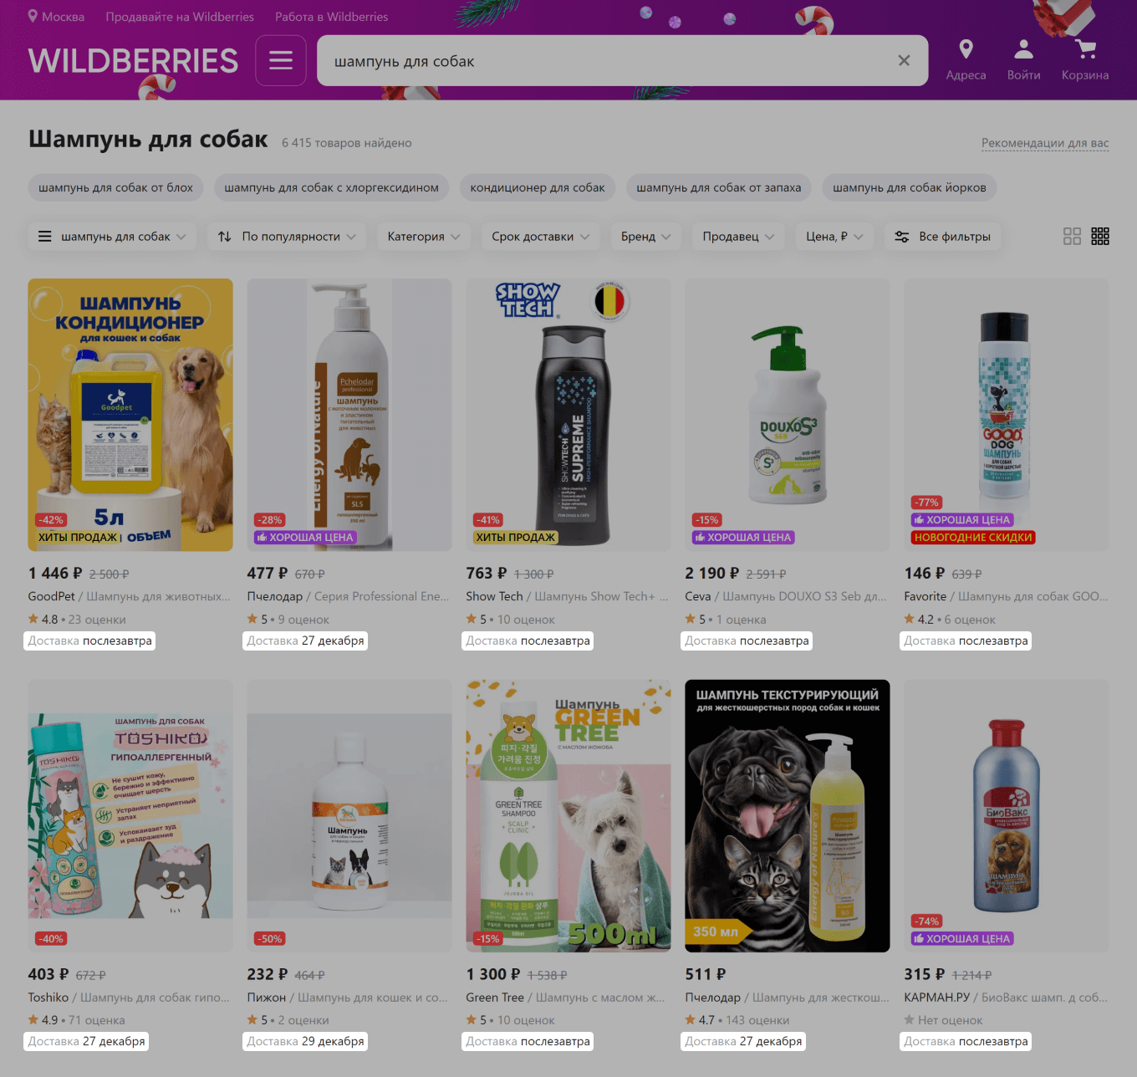Open the Войти profile icon

(x=1023, y=49)
